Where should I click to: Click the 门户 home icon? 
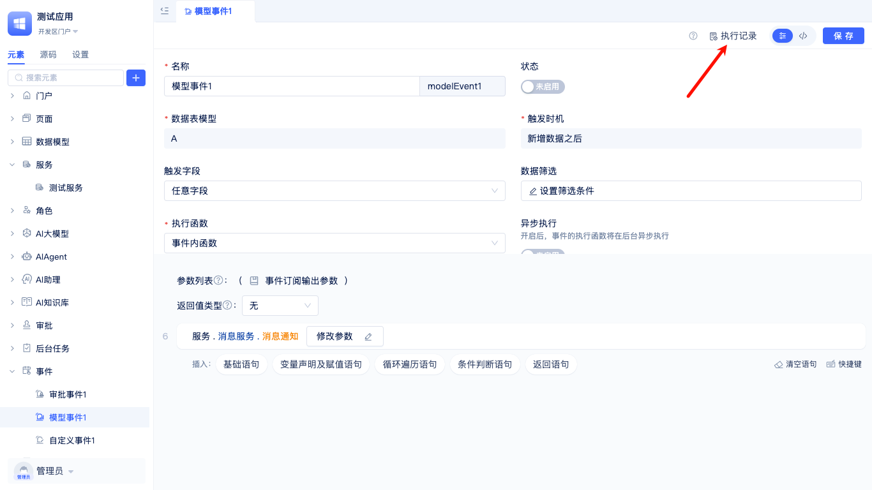point(27,96)
